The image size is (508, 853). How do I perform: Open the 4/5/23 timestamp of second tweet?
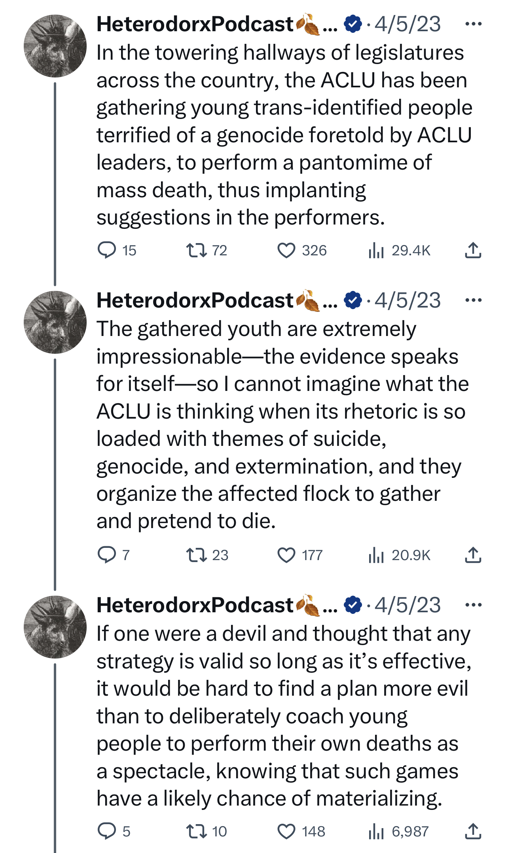(x=408, y=300)
